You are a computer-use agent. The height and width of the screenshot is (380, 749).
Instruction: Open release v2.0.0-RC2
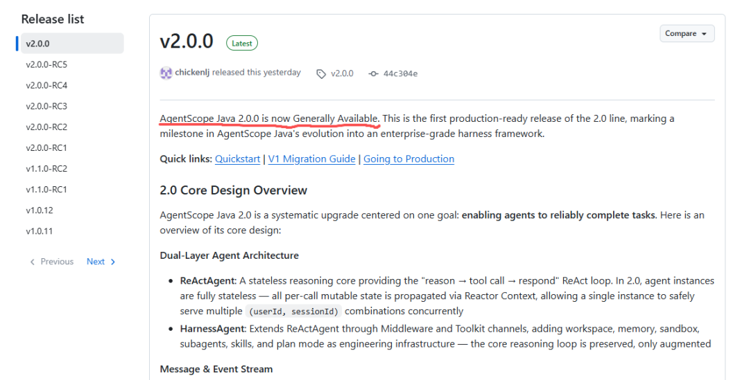pyautogui.click(x=46, y=127)
